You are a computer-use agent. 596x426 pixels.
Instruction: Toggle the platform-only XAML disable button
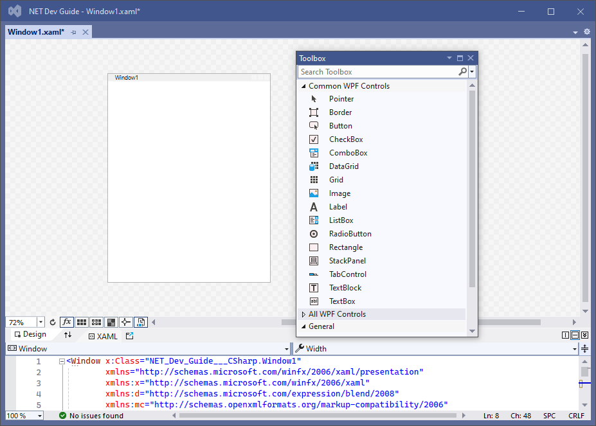(x=141, y=323)
